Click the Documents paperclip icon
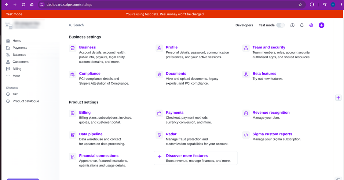Viewport: 344px width, 180px height. point(159,74)
